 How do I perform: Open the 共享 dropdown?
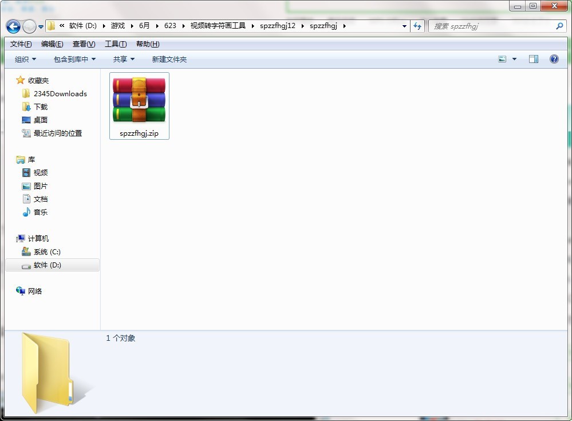point(124,59)
